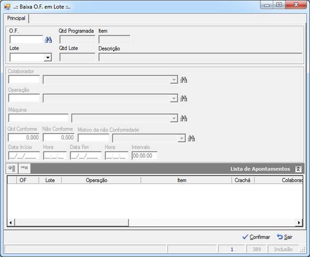Click the Crachá column header
The image size is (310, 257).
[x=243, y=180]
